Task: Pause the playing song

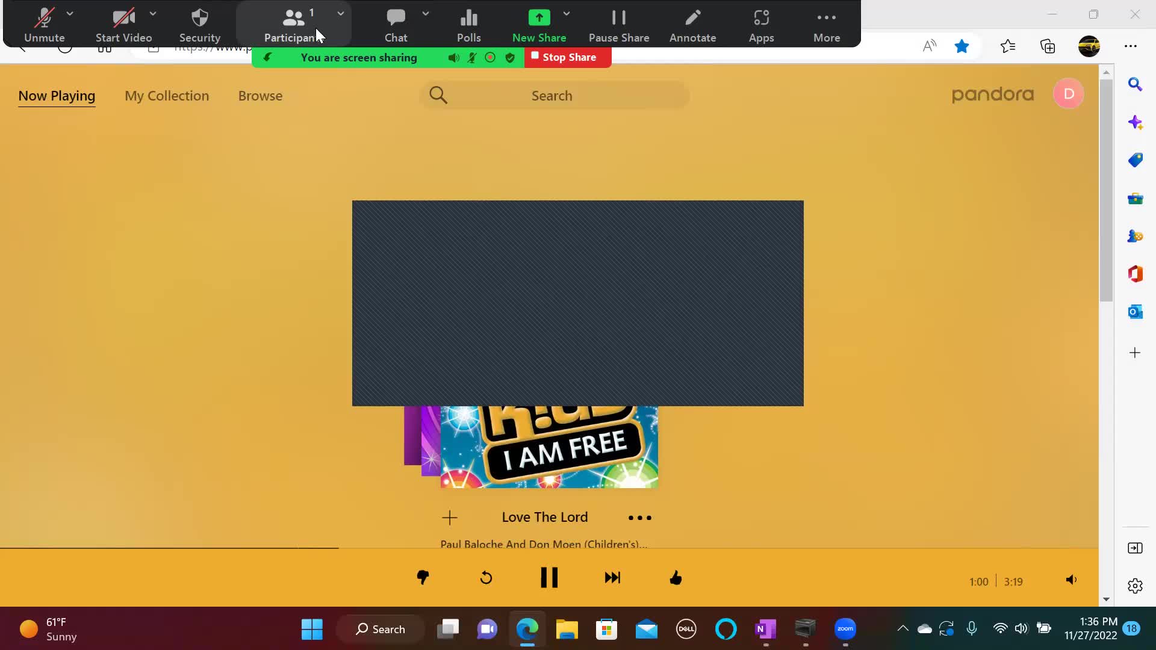Action: (x=549, y=578)
